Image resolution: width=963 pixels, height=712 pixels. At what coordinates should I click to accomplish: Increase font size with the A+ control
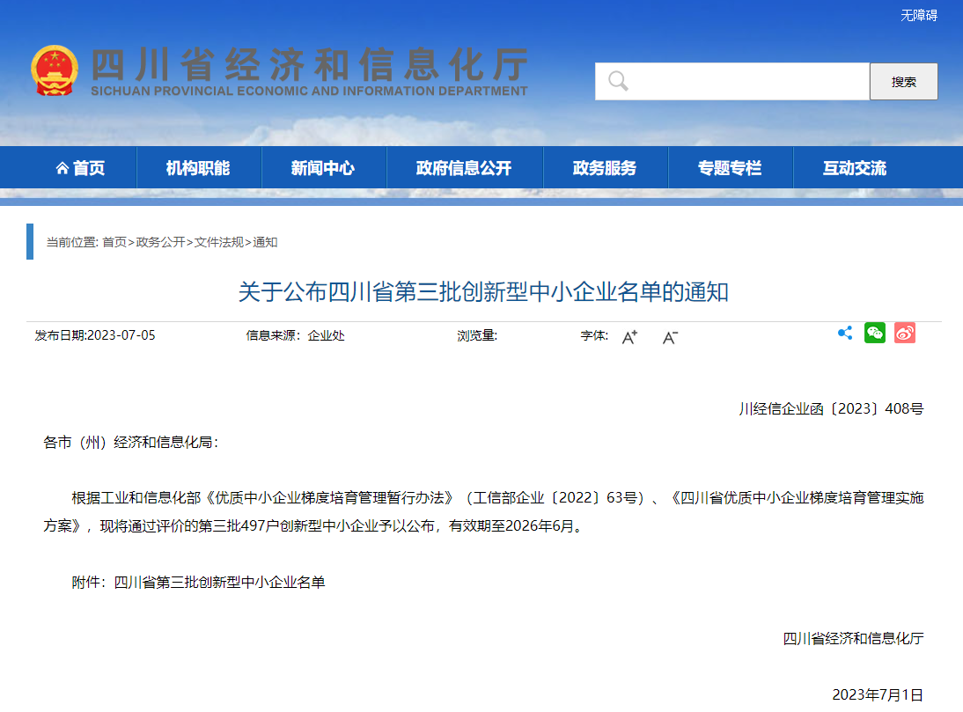tap(628, 338)
